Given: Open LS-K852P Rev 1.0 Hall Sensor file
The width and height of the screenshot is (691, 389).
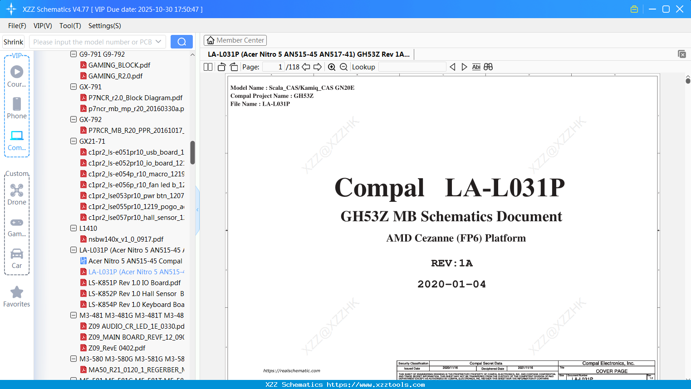Looking at the screenshot, I should tap(132, 293).
